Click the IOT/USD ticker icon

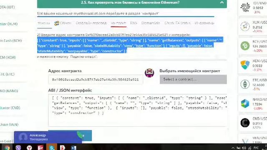(x=245, y=7)
